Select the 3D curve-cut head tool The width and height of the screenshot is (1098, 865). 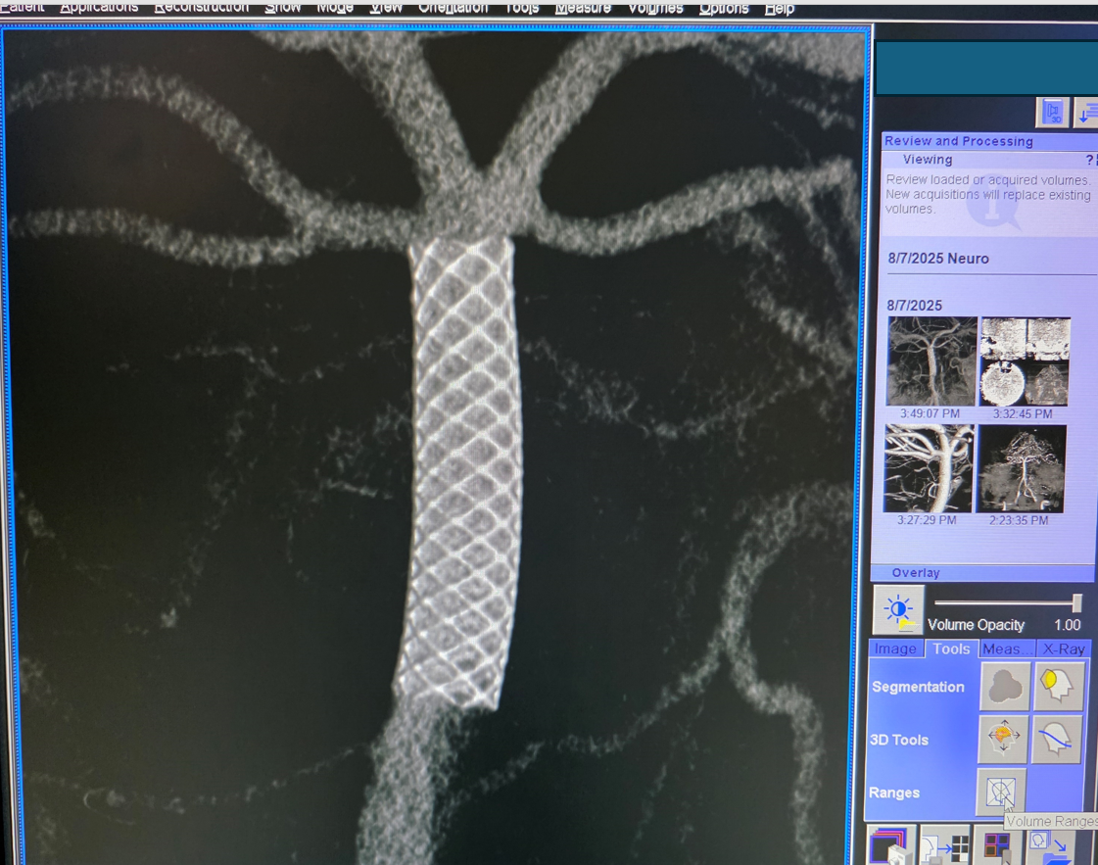coord(1057,739)
